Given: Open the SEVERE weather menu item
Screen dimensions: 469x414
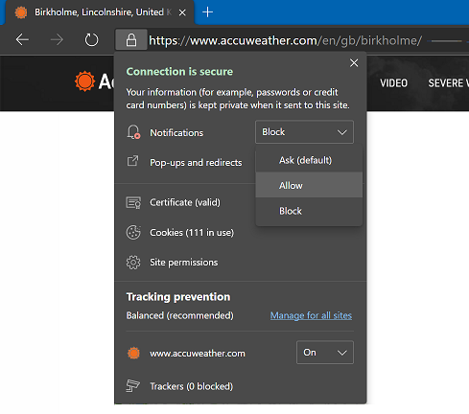Looking at the screenshot, I should [448, 83].
